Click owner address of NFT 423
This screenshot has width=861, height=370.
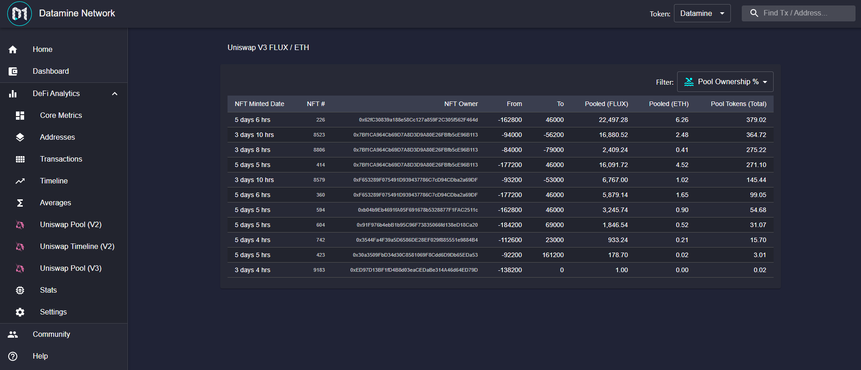[415, 255]
